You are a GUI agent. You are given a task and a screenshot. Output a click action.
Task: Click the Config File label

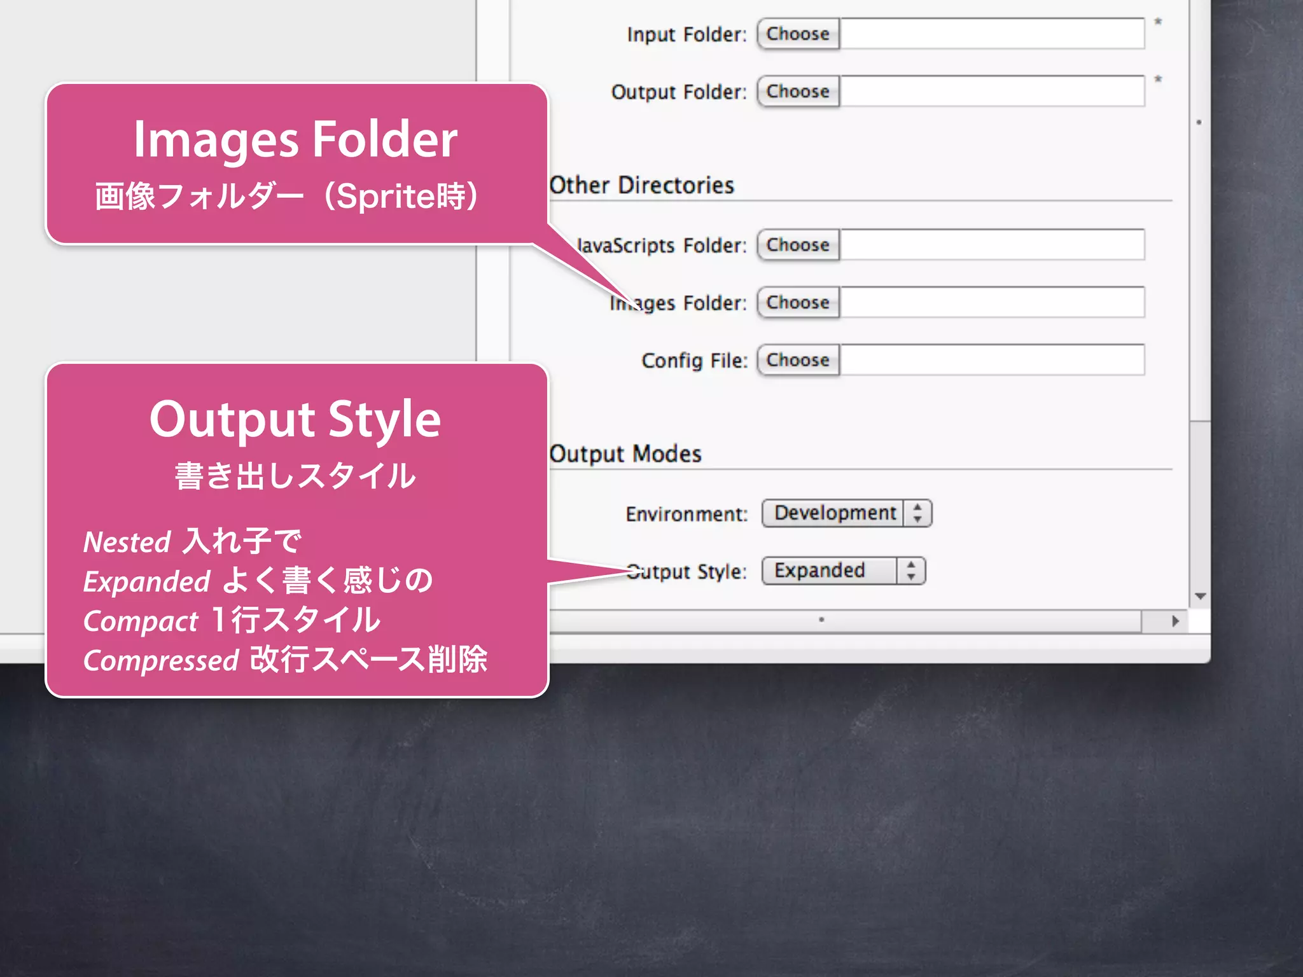695,361
